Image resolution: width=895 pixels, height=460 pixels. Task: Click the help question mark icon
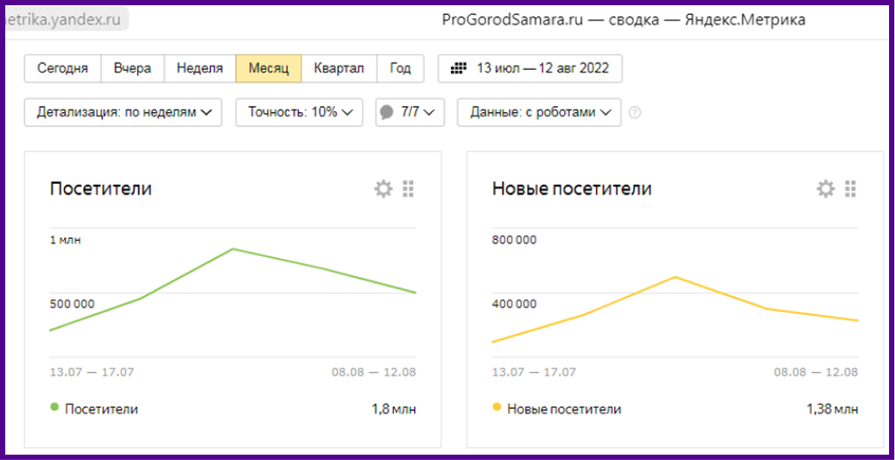(634, 112)
